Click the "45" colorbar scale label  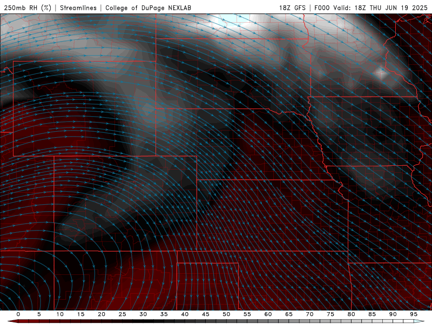[206, 314]
